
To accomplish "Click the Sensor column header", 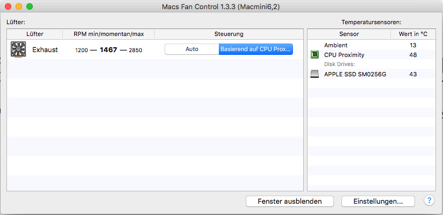I will 349,34.
